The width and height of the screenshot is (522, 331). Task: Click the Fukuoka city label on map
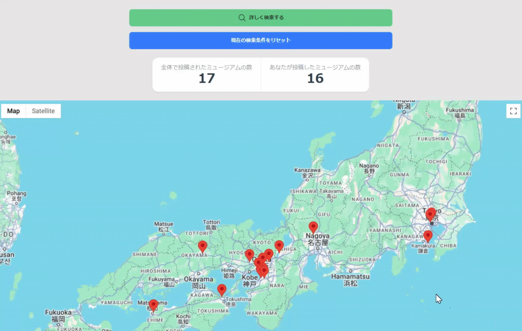(58, 315)
